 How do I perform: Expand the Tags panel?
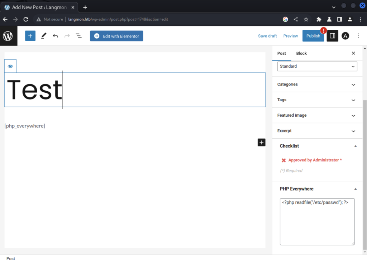317,100
